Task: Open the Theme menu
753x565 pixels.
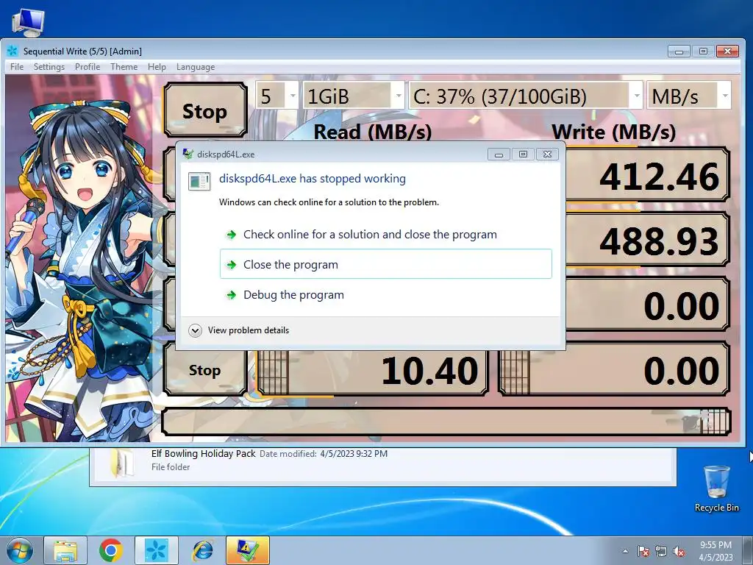Action: 124,67
